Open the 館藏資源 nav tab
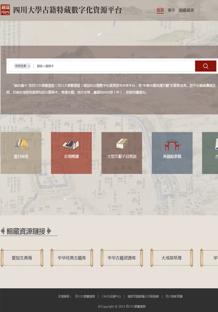This screenshot has width=218, height=312. pyautogui.click(x=186, y=10)
